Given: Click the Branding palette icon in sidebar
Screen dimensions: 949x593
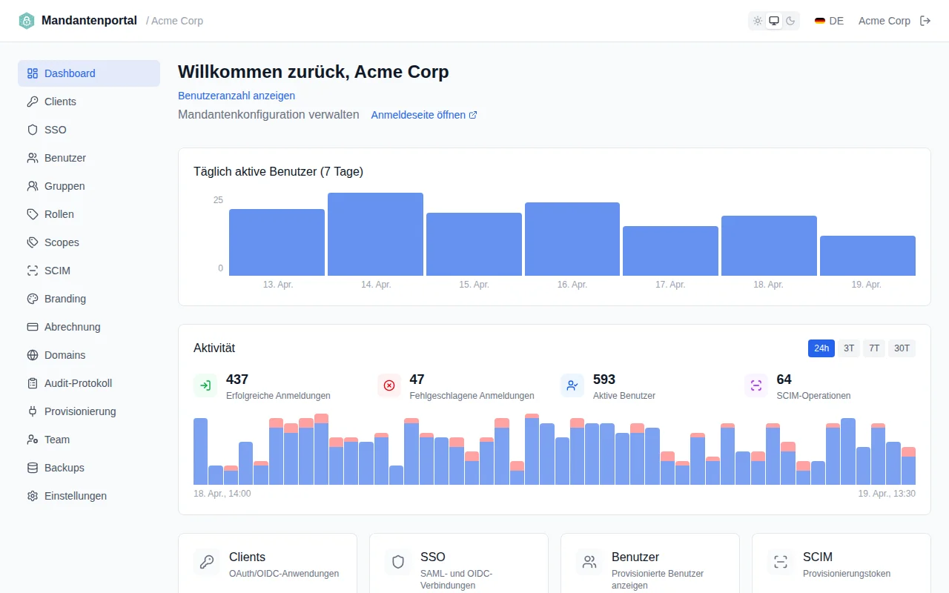Looking at the screenshot, I should [33, 299].
